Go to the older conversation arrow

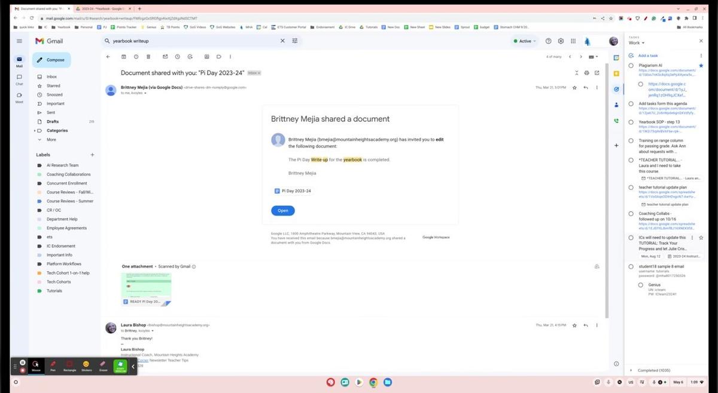coord(581,57)
